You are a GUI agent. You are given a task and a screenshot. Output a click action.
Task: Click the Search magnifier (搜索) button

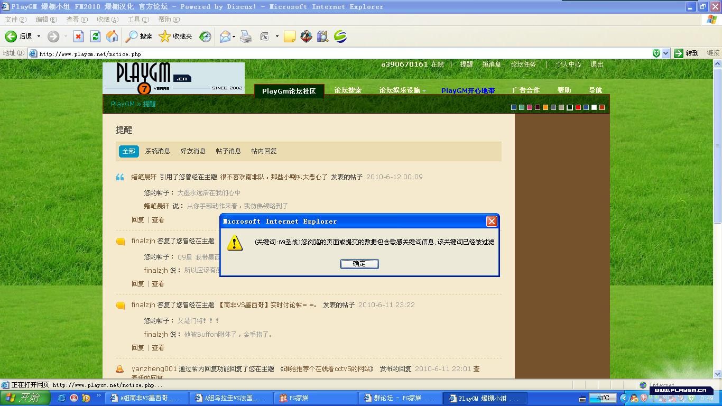pos(139,36)
